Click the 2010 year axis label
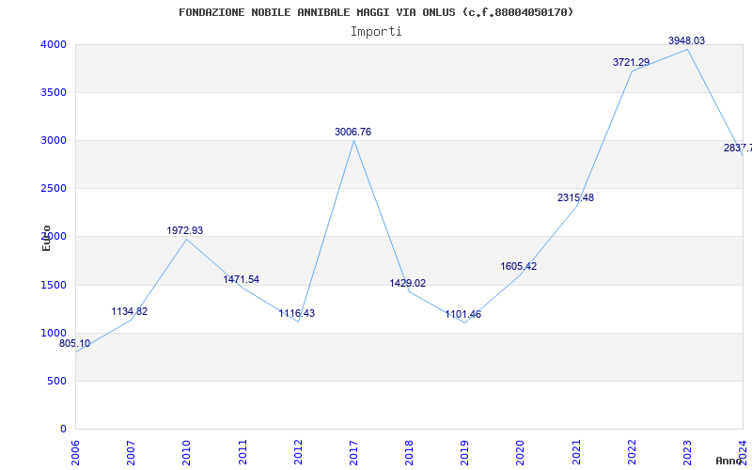Image resolution: width=752 pixels, height=470 pixels. (186, 452)
